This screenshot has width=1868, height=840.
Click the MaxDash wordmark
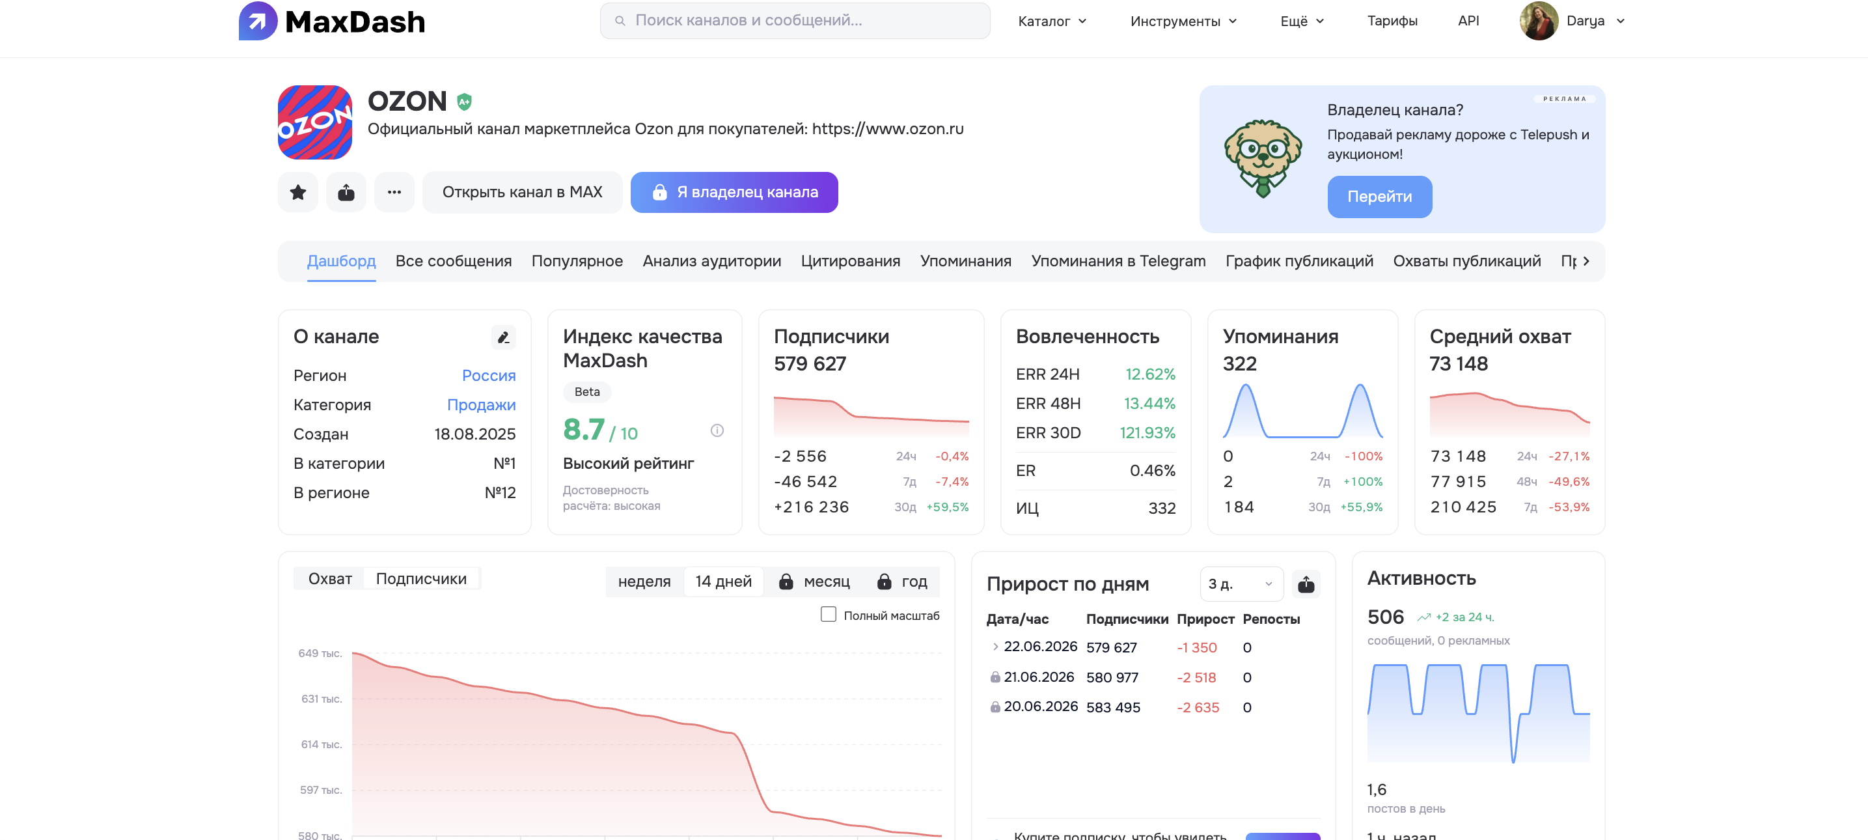(x=355, y=21)
